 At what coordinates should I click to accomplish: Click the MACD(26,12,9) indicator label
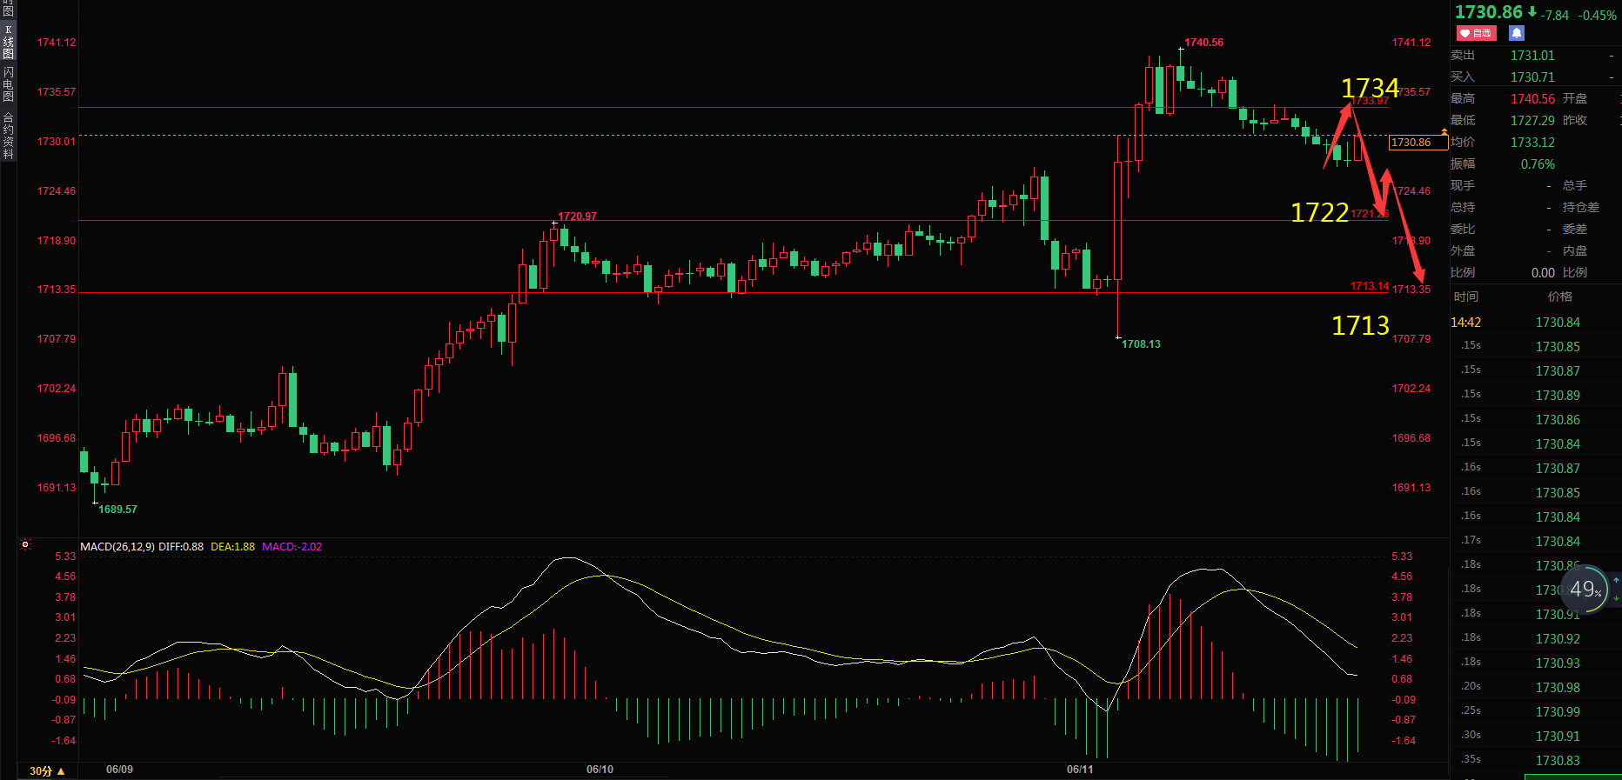click(117, 547)
